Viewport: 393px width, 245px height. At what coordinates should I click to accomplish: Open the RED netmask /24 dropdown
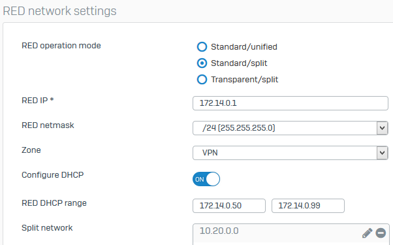click(x=291, y=128)
